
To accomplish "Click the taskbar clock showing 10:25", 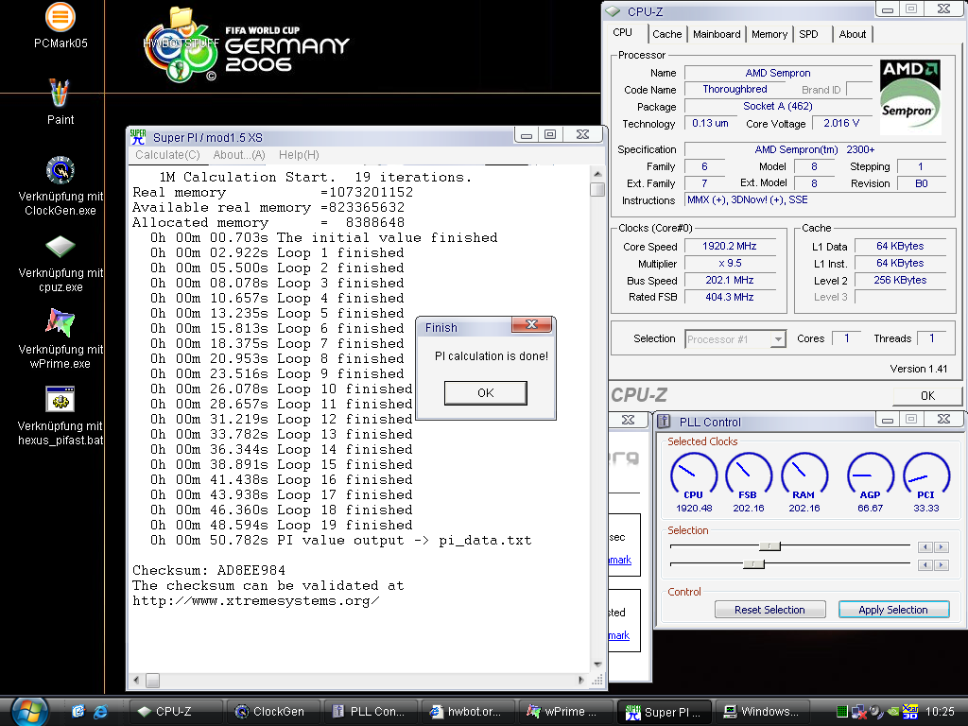I will coord(940,712).
